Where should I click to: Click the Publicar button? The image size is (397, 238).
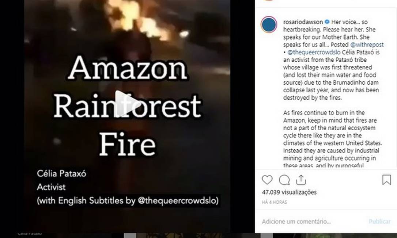(x=379, y=222)
